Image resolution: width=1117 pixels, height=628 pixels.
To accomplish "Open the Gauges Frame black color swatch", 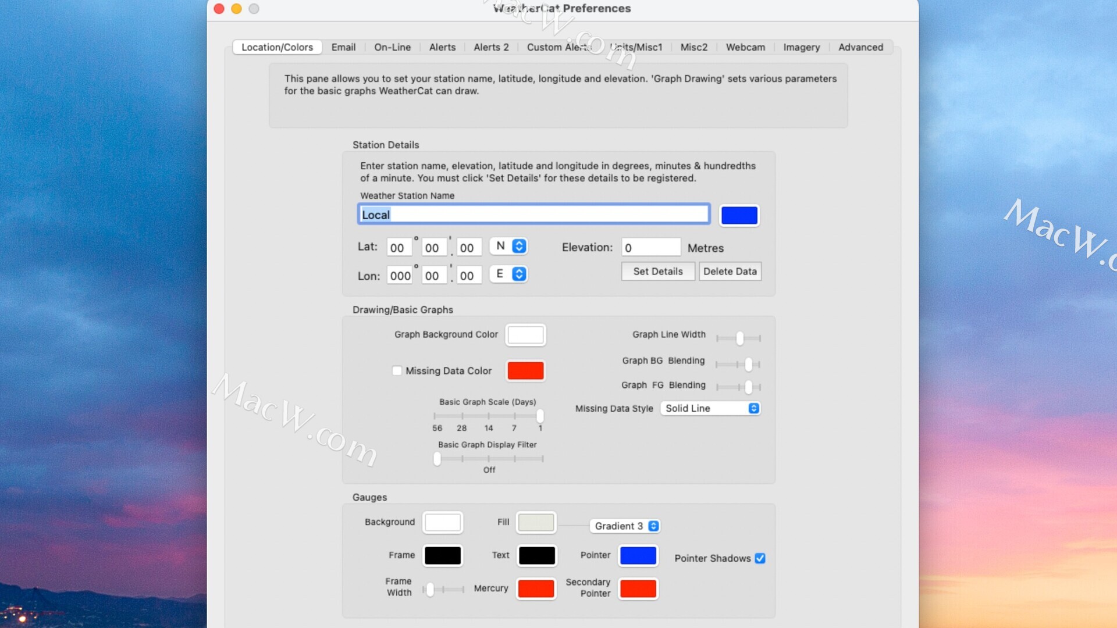I will (x=442, y=555).
